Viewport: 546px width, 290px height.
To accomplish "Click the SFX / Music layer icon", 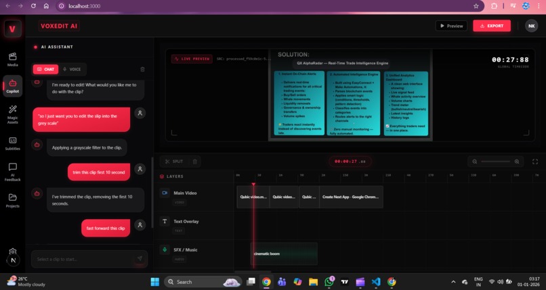I will click(x=165, y=249).
